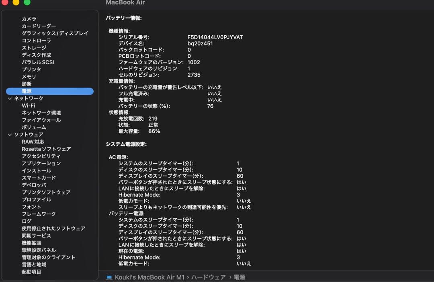Select Rosetta ソフトウェア sidebar item

pos(46,149)
